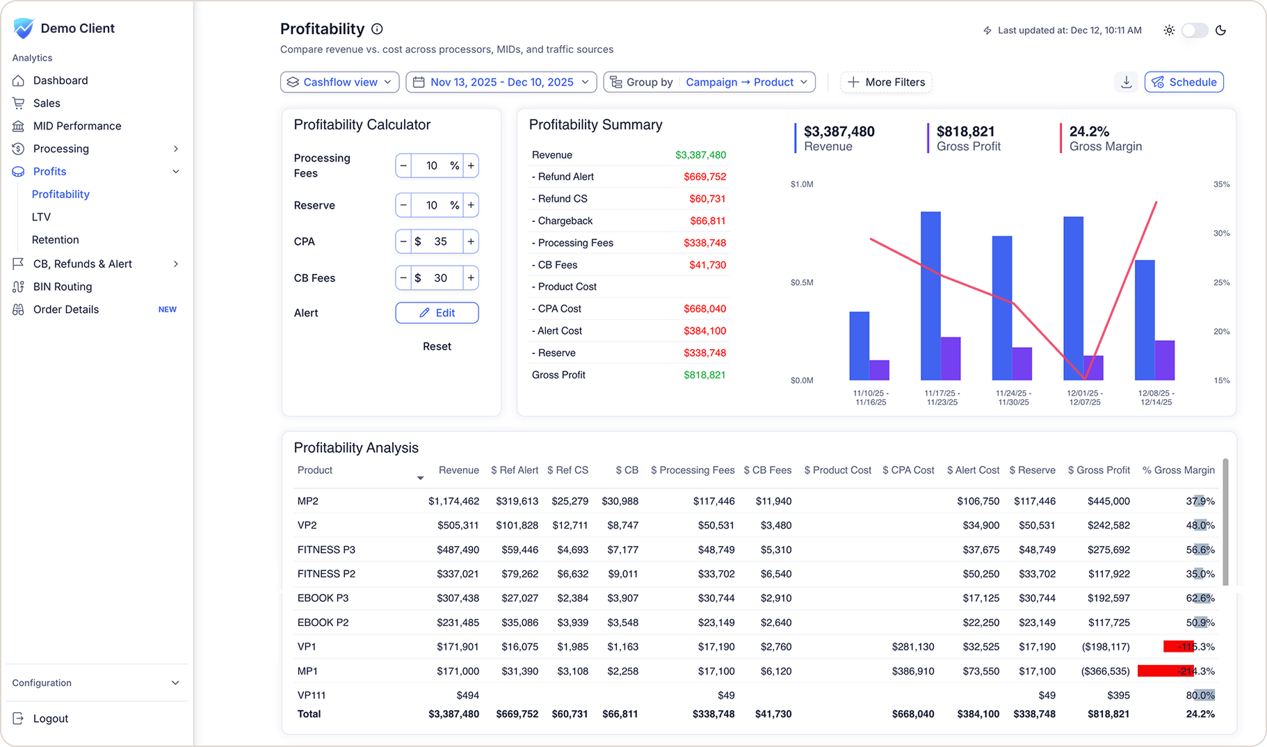The height and width of the screenshot is (747, 1267).
Task: Click the EBOOK P3 product row name
Action: (x=323, y=598)
